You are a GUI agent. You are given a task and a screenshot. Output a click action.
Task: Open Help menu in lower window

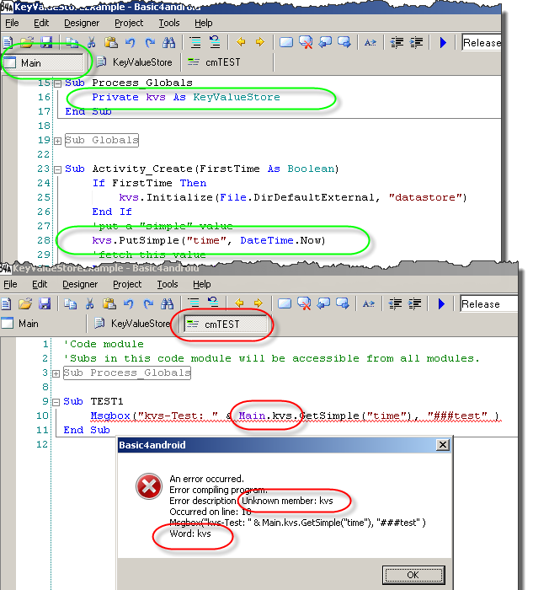202,284
